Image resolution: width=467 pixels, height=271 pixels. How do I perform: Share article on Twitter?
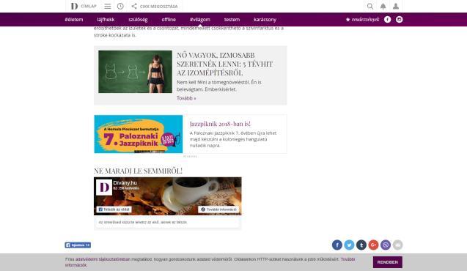pos(350,245)
